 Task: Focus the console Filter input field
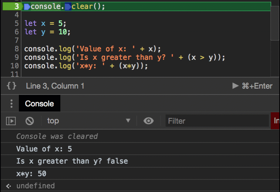point(216,121)
